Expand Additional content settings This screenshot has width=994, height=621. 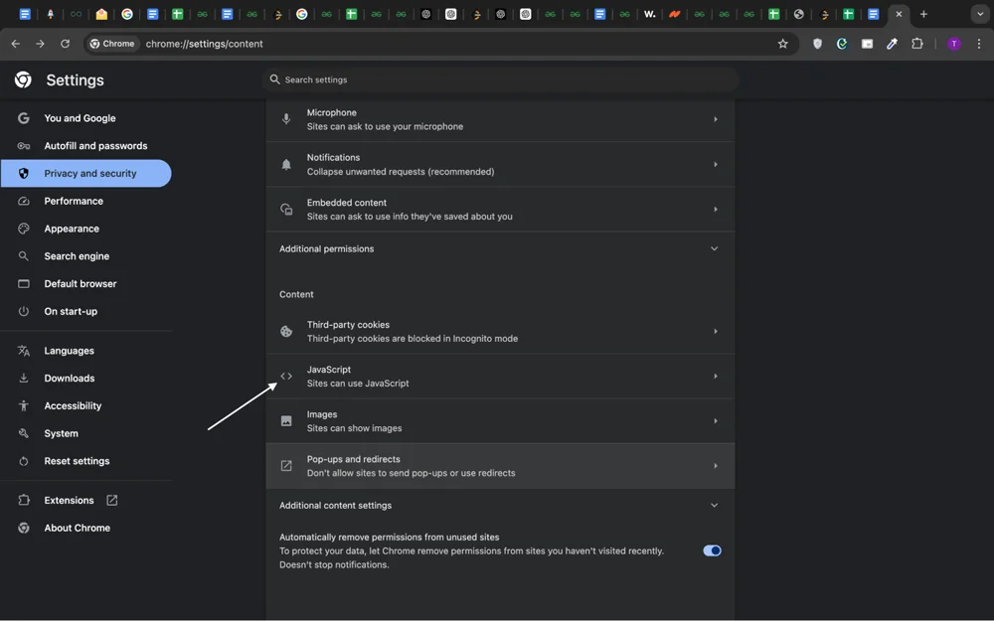(x=714, y=505)
